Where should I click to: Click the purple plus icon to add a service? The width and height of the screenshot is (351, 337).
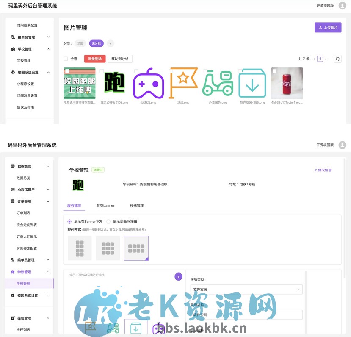click(178, 276)
